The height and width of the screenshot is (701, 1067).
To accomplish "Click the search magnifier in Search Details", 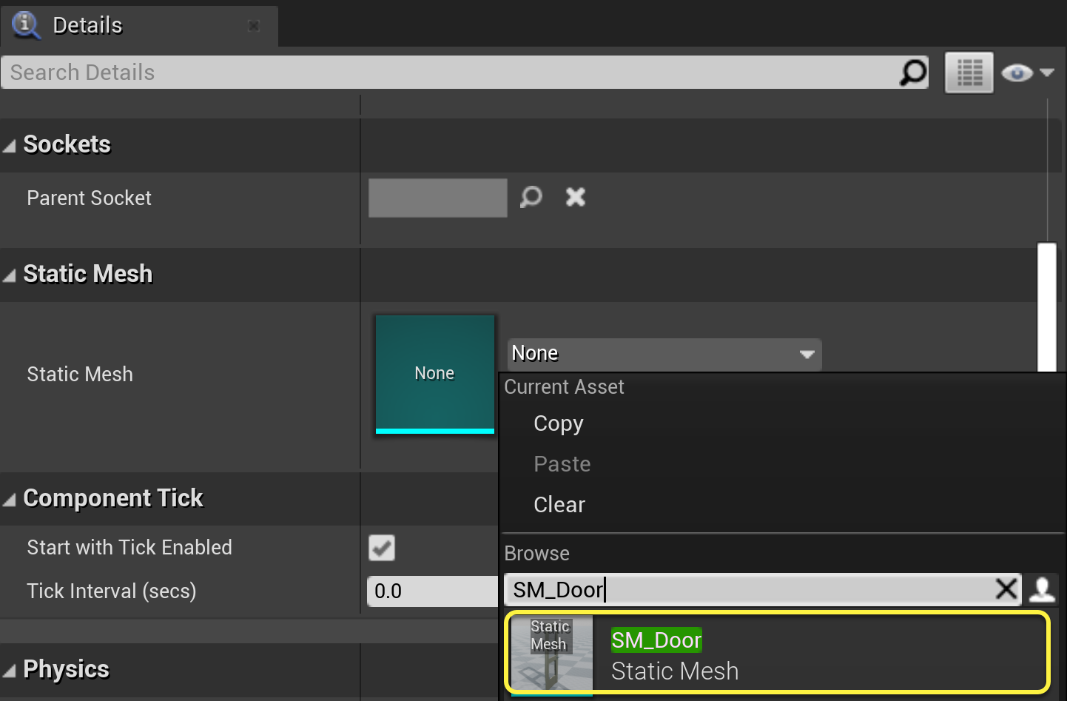I will (x=913, y=73).
